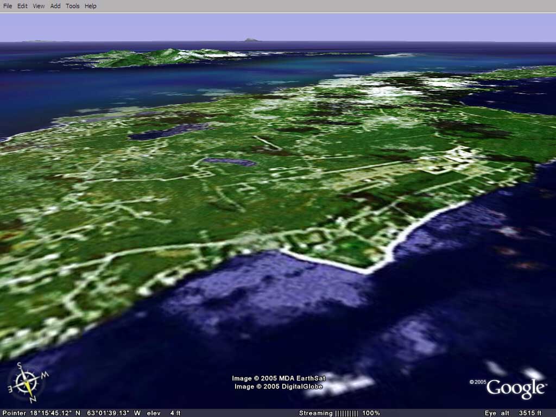Image resolution: width=556 pixels, height=417 pixels.
Task: Open the File menu
Action: pyautogui.click(x=8, y=6)
